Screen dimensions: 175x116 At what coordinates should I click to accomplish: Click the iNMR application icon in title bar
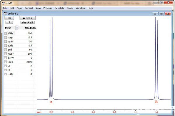point(3,3)
